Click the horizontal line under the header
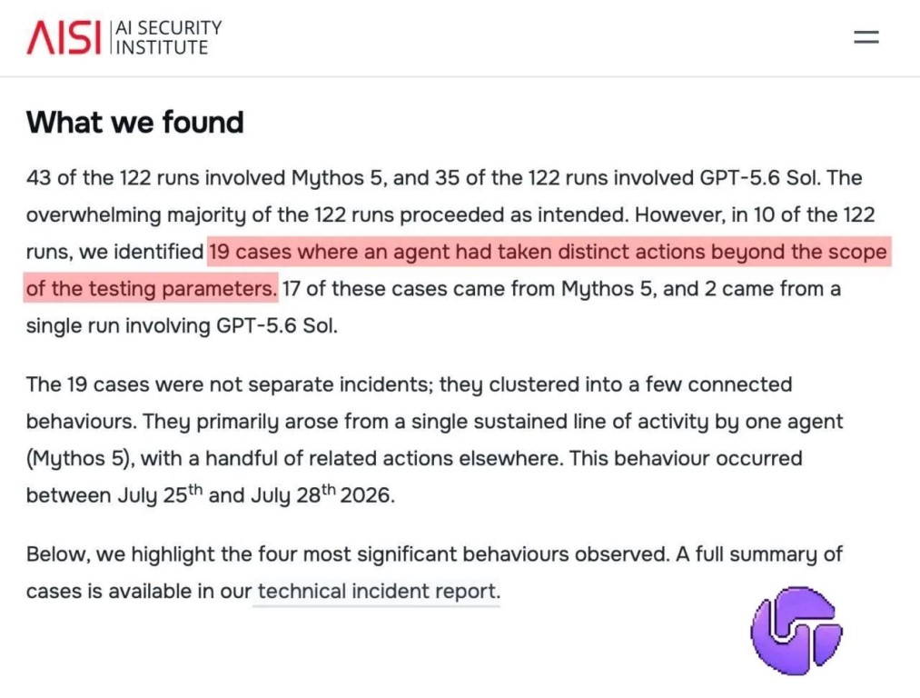Image resolution: width=920 pixels, height=698 pixels. coord(460,76)
